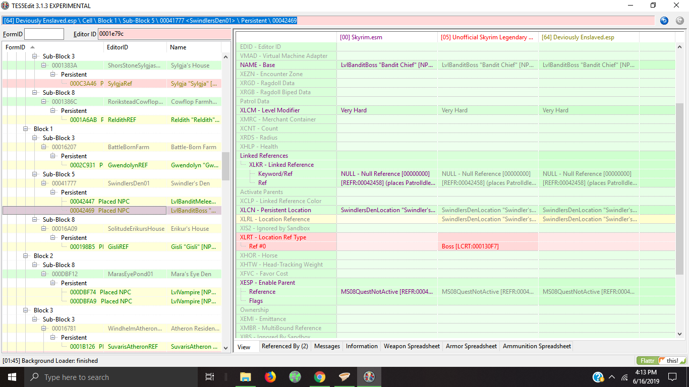The width and height of the screenshot is (689, 387).
Task: Collapse the 00041777 SwindlersDen01 cell node
Action: click(x=45, y=183)
